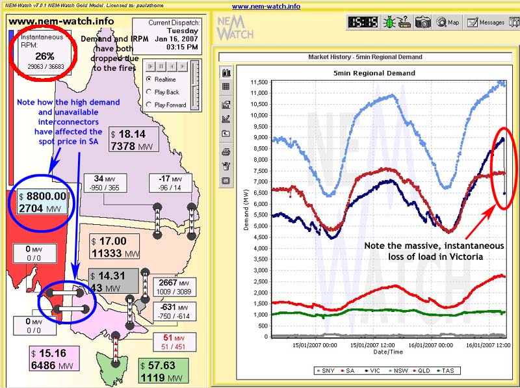The width and height of the screenshot is (520, 388).
Task: Click the -631 MW interconnector flow box
Action: tap(174, 311)
